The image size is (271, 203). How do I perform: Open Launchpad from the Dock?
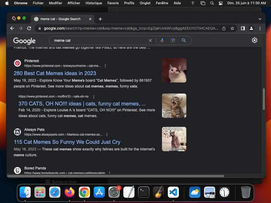[x=40, y=192]
